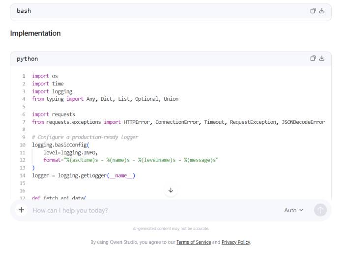Click the send message arrow button
Image resolution: width=344 pixels, height=257 pixels.
(320, 210)
